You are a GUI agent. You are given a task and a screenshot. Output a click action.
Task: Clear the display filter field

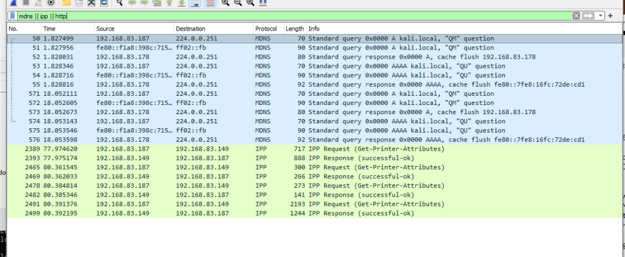[x=576, y=16]
